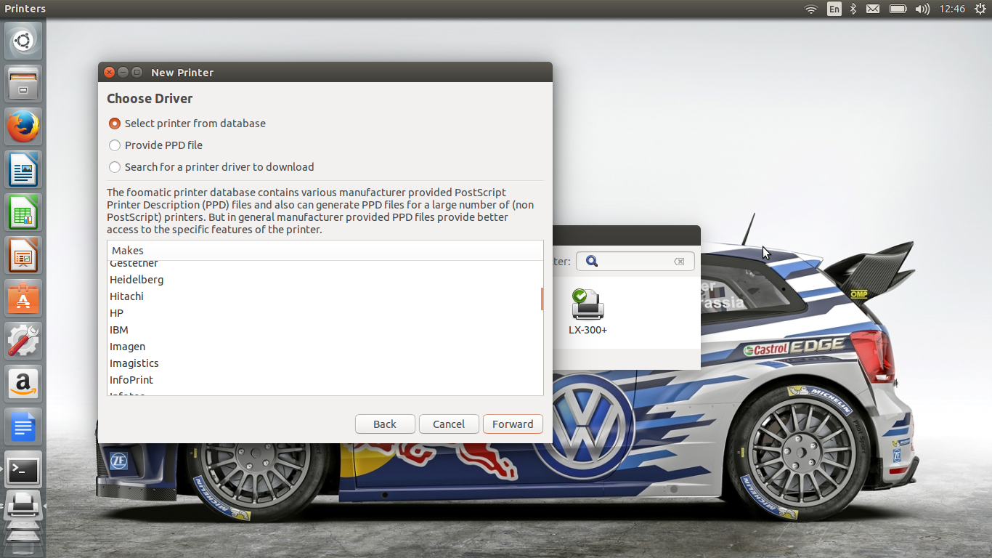Close the New Printer dialog
The height and width of the screenshot is (558, 992).
[109, 73]
